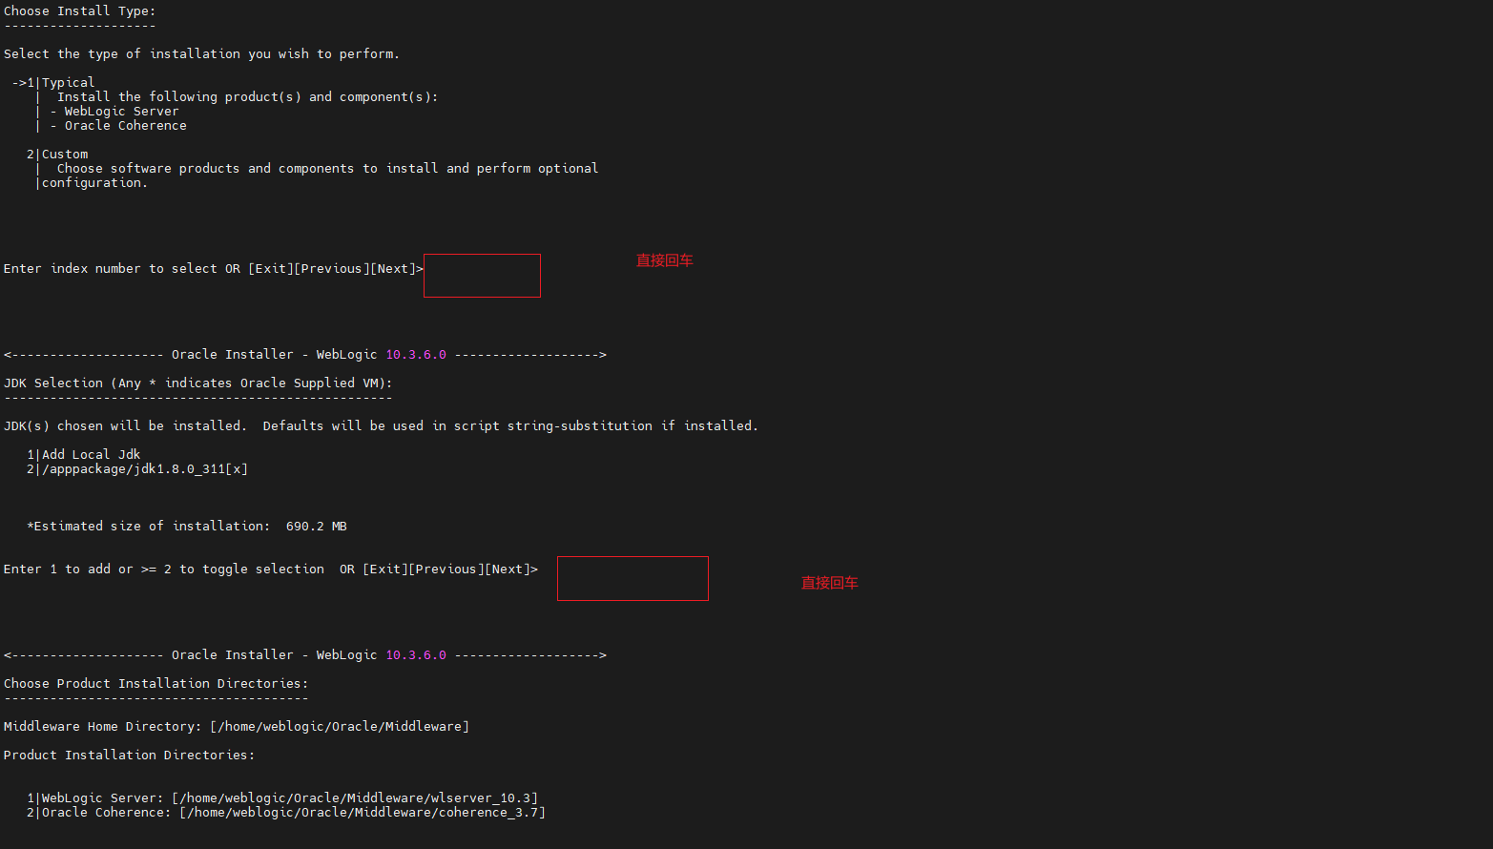Click the "JDK Selection (Any * indicates Oracle Supplied VM):" heading
This screenshot has height=849, width=1493.
(x=197, y=383)
